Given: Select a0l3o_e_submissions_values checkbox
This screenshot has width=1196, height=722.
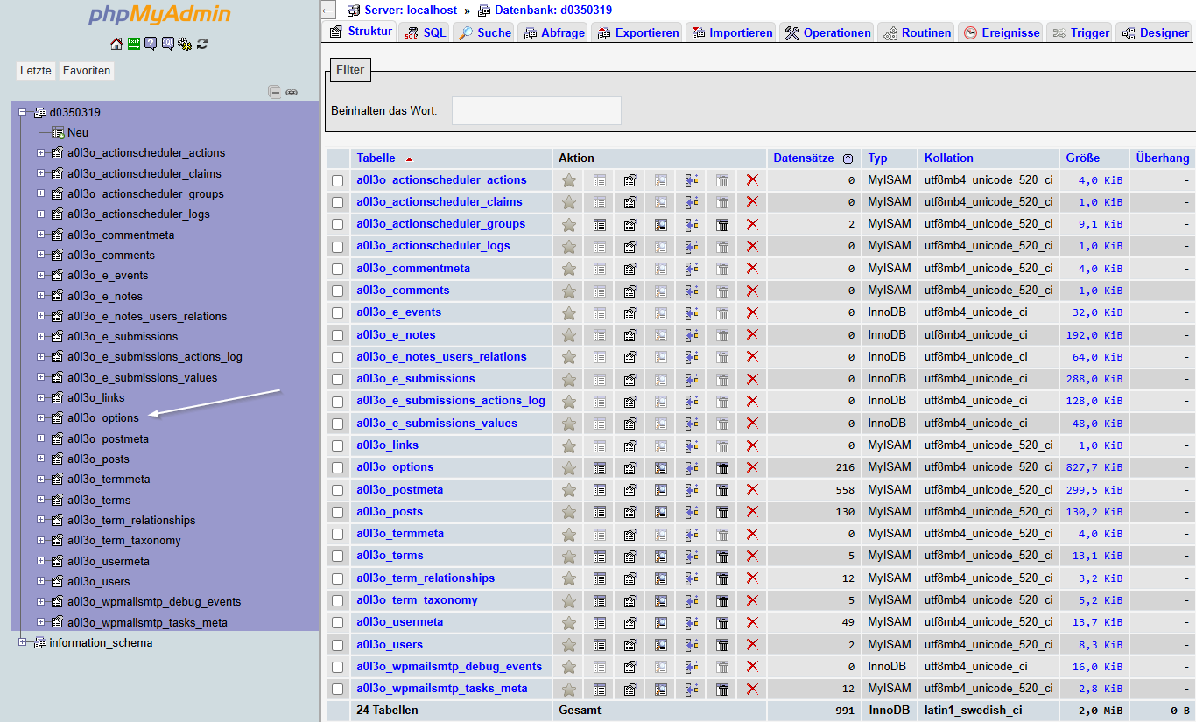Looking at the screenshot, I should click(338, 424).
